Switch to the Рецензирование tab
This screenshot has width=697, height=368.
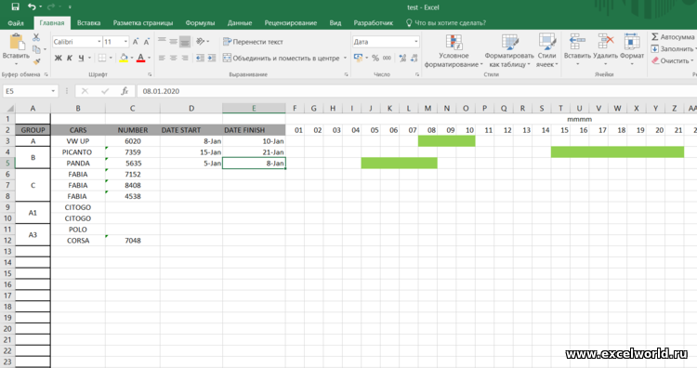291,22
